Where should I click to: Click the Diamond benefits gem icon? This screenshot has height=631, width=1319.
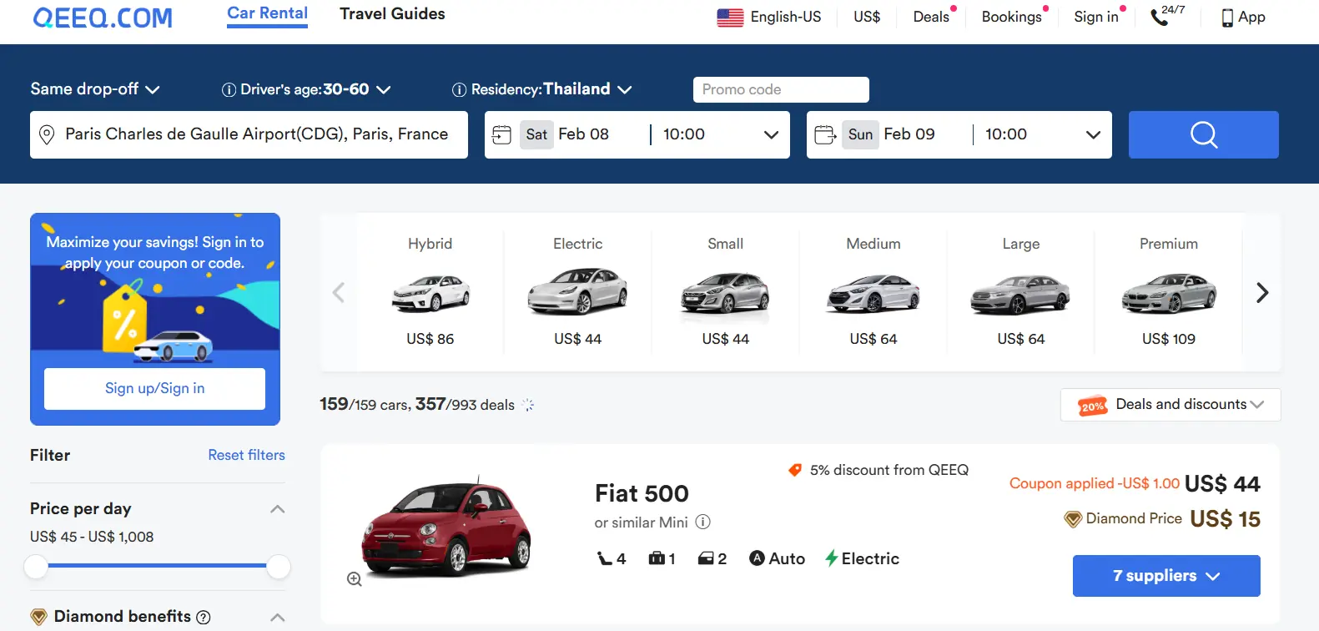pos(38,618)
